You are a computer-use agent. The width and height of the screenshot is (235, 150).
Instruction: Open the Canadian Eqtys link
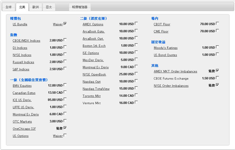24,93
